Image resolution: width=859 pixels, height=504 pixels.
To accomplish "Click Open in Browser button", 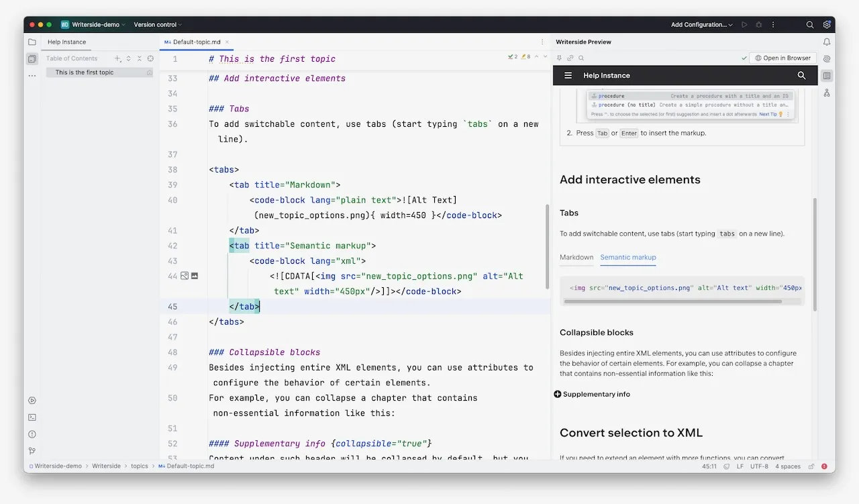I will click(x=783, y=58).
